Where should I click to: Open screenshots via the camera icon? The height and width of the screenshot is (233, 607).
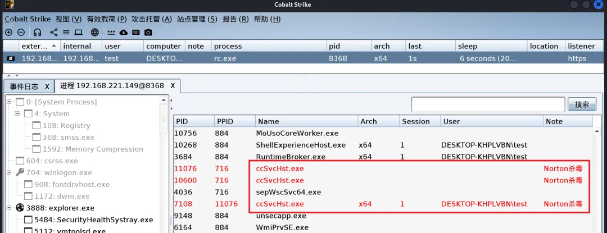[148, 33]
